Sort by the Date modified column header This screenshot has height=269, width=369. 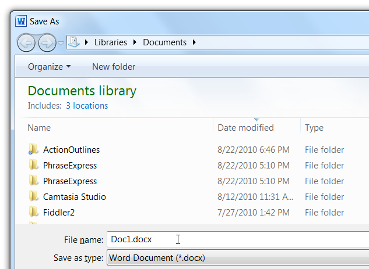pos(245,128)
